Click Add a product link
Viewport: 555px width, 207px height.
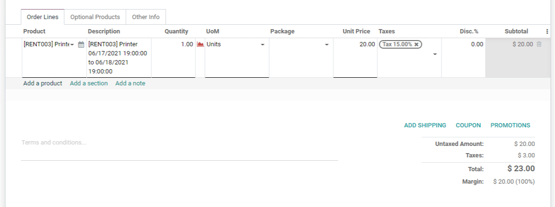pyautogui.click(x=43, y=83)
